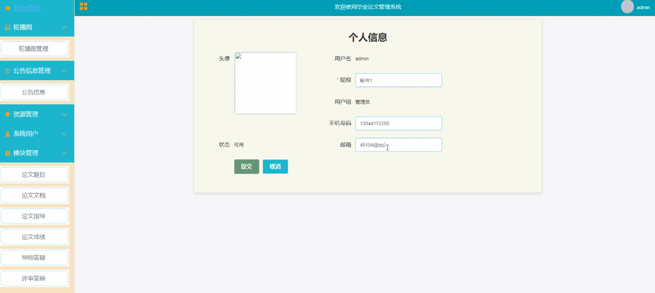Expand the 资源管理 section chevron
The image size is (655, 293).
coord(64,115)
